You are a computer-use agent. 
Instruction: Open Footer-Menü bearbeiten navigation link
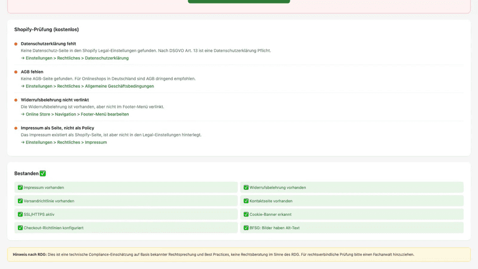pyautogui.click(x=75, y=114)
